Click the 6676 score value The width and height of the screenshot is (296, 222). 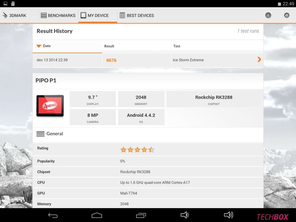[111, 60]
